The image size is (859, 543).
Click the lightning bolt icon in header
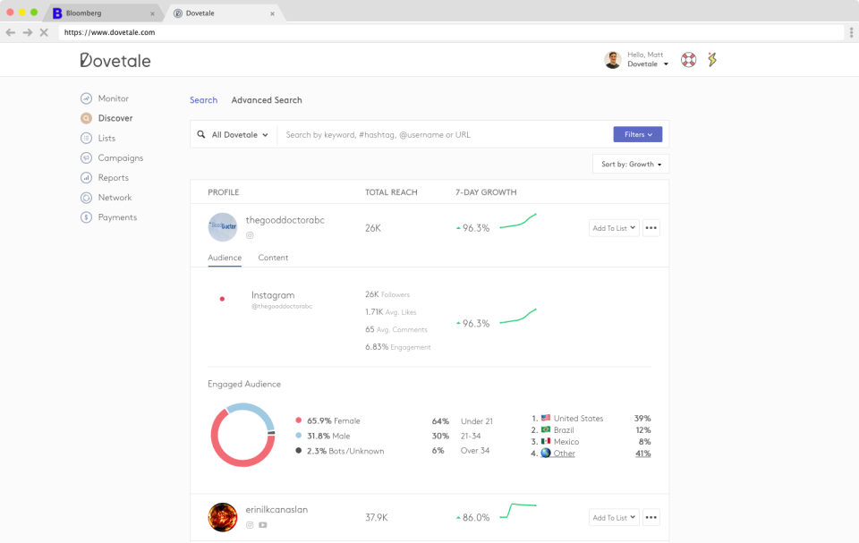click(712, 60)
